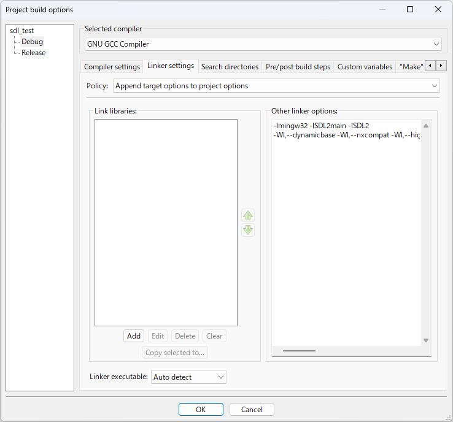This screenshot has height=422, width=453.
Task: Open the Pre/post build steps tab
Action: pos(298,67)
